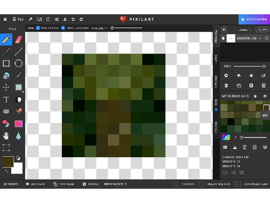Select the Rectangle shape tool

tap(6, 64)
